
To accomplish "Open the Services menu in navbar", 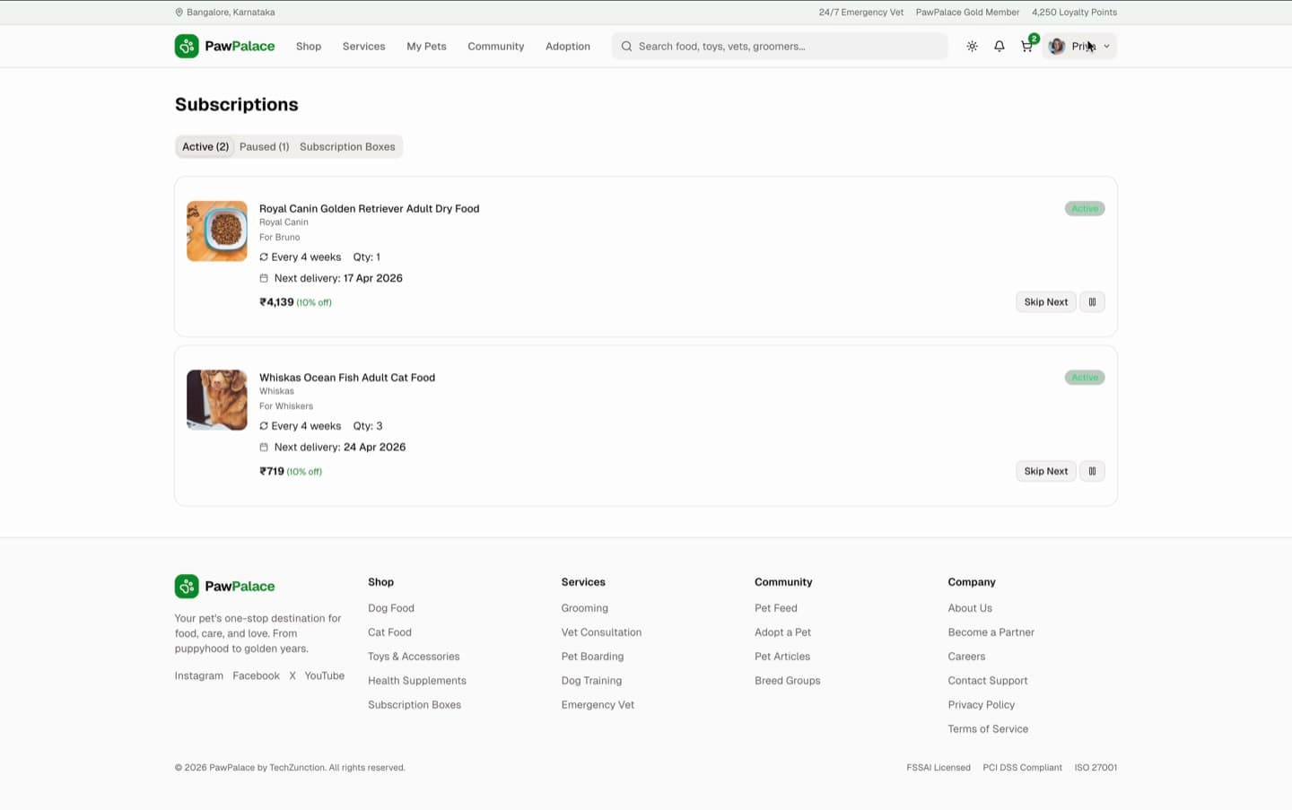I will (363, 47).
